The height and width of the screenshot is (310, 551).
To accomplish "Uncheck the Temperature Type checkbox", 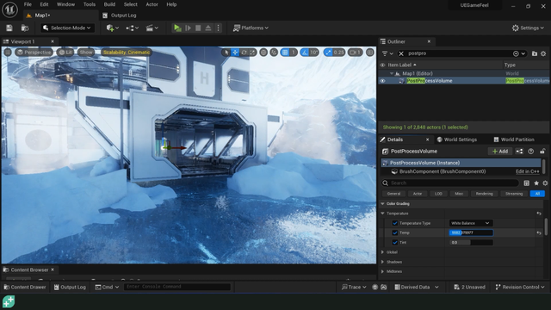I will click(395, 223).
